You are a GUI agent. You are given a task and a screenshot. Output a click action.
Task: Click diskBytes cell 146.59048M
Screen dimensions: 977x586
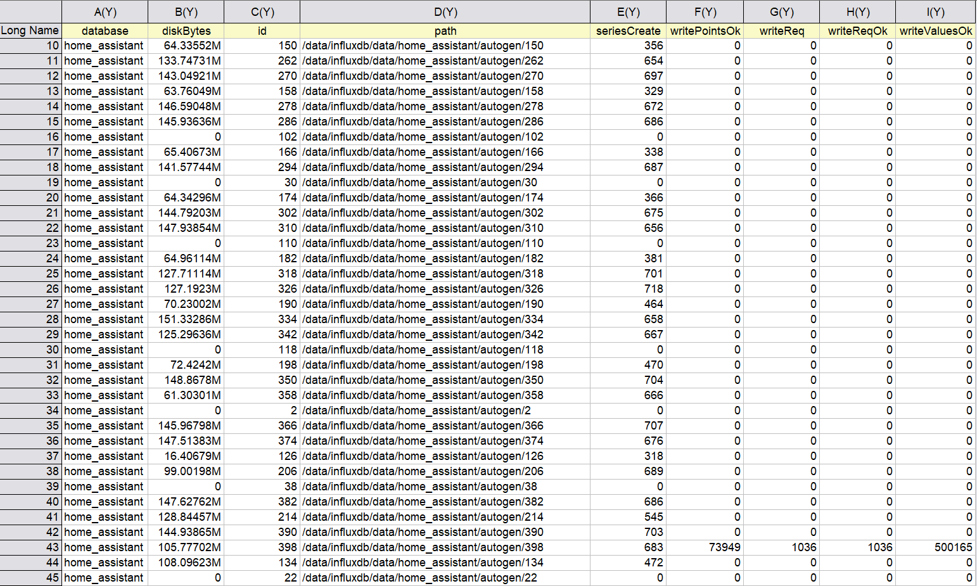point(186,106)
